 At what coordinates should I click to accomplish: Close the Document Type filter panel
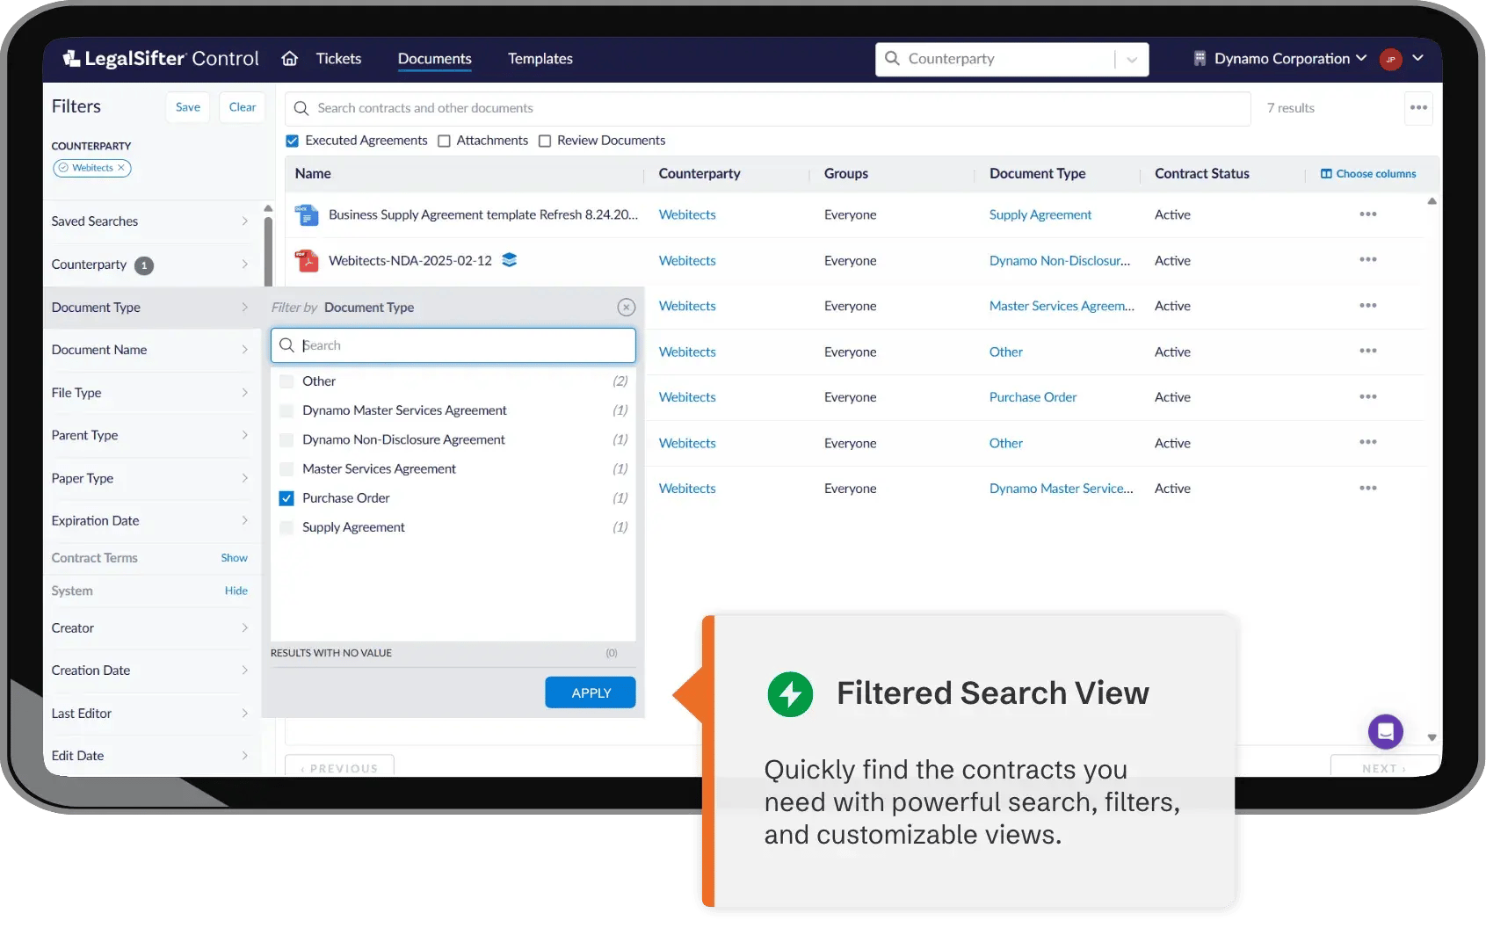coord(626,308)
